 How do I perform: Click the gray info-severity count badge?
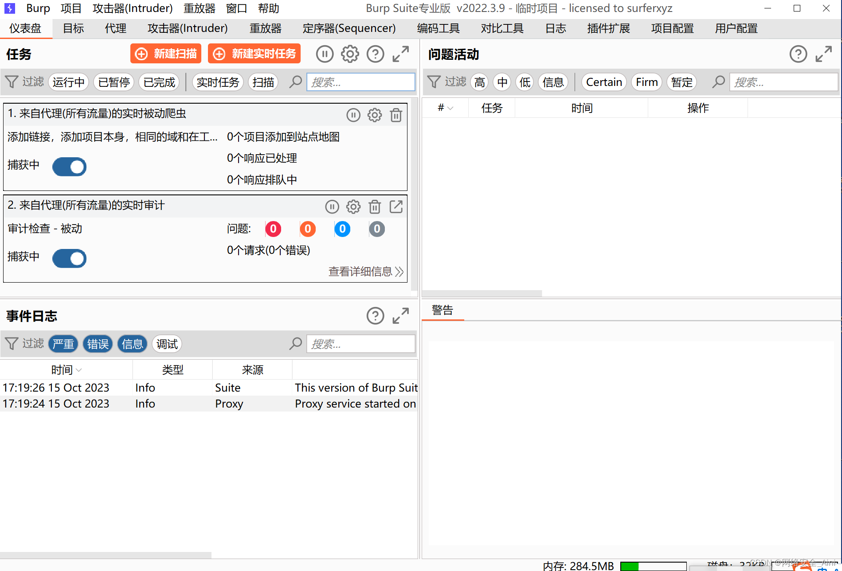pyautogui.click(x=377, y=229)
